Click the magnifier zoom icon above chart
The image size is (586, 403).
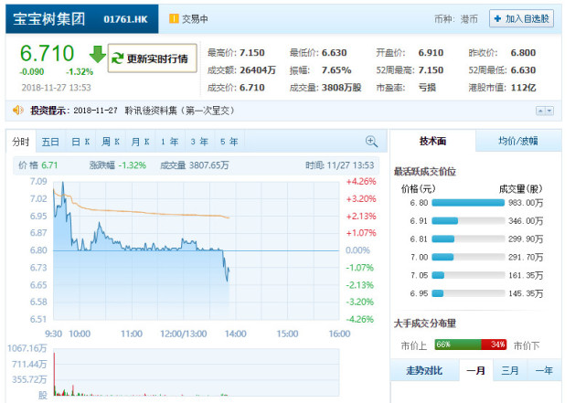click(x=371, y=142)
